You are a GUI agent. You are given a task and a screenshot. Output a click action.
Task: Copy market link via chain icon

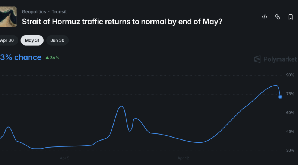tap(278, 17)
